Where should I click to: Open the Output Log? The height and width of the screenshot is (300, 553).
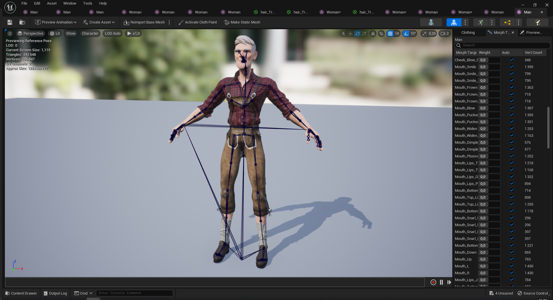pyautogui.click(x=55, y=293)
